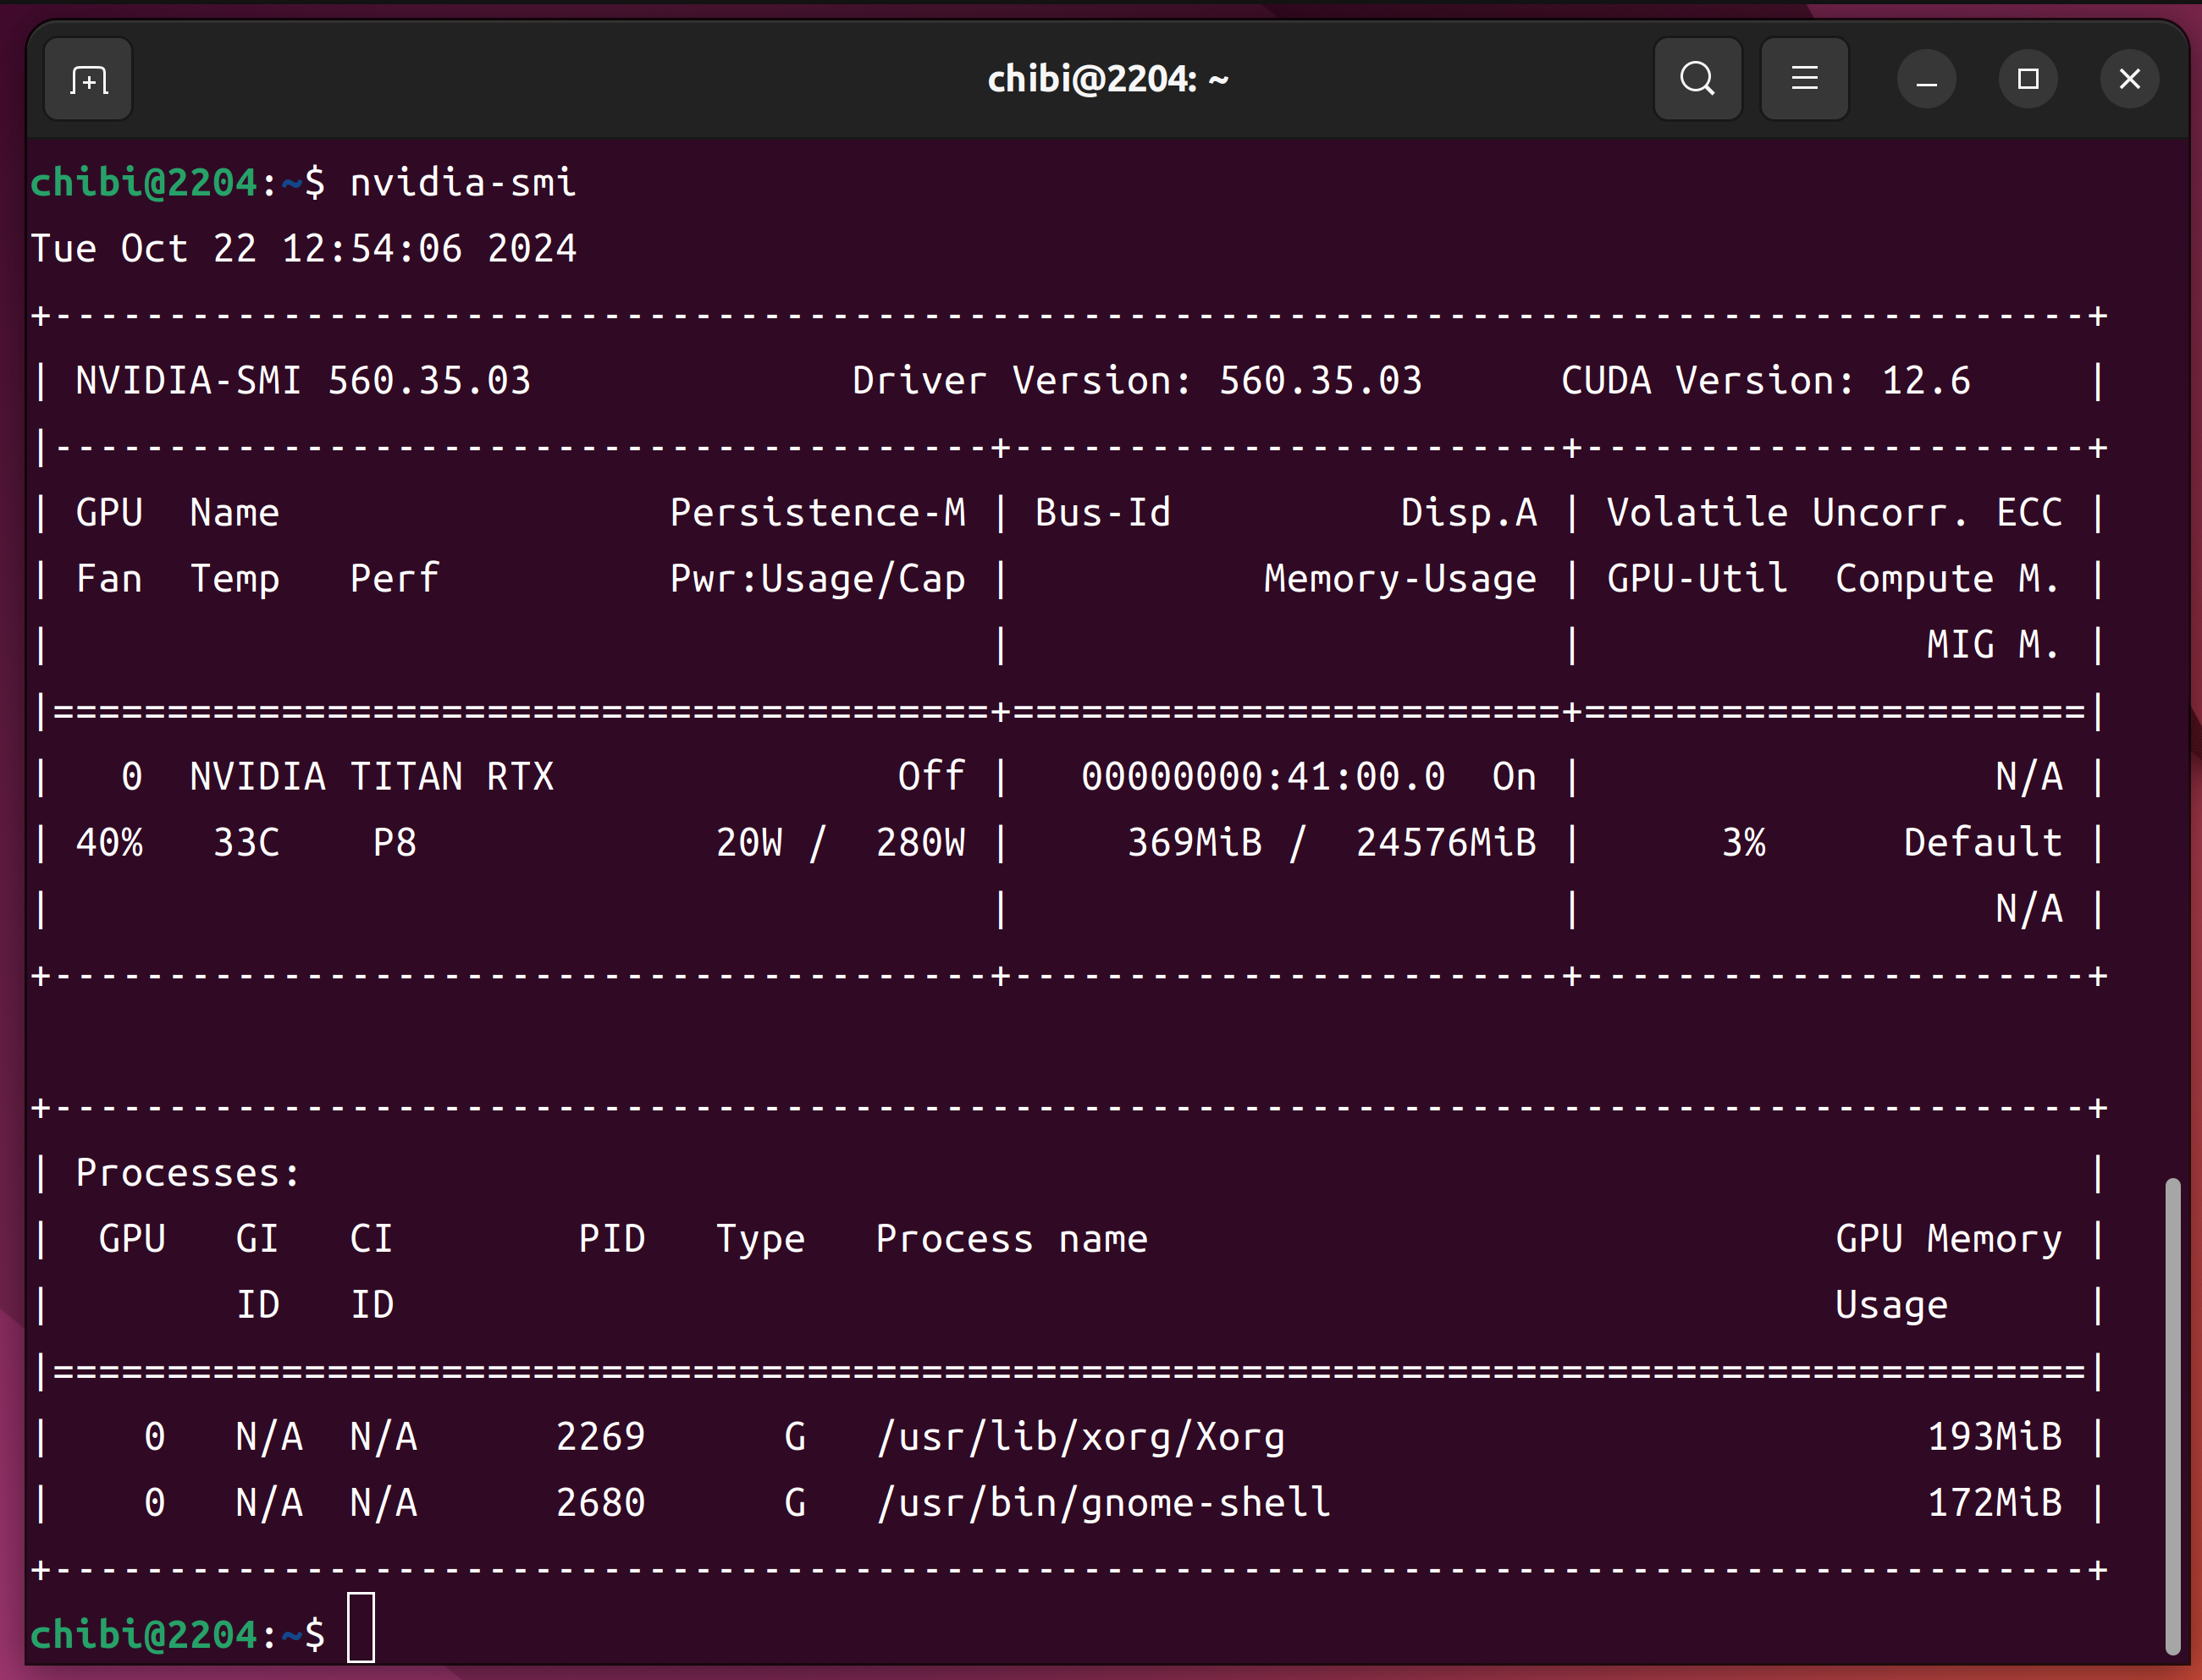The height and width of the screenshot is (1680, 2202).
Task: Click the CUDA Version 12.6 text
Action: tap(1765, 381)
